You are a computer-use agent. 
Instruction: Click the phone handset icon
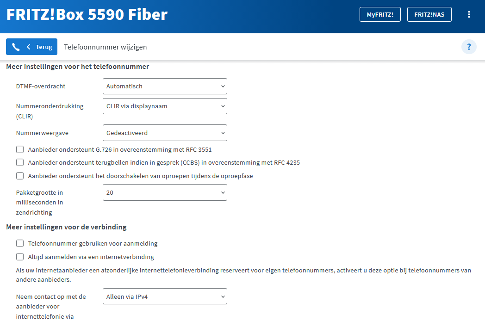pos(16,47)
